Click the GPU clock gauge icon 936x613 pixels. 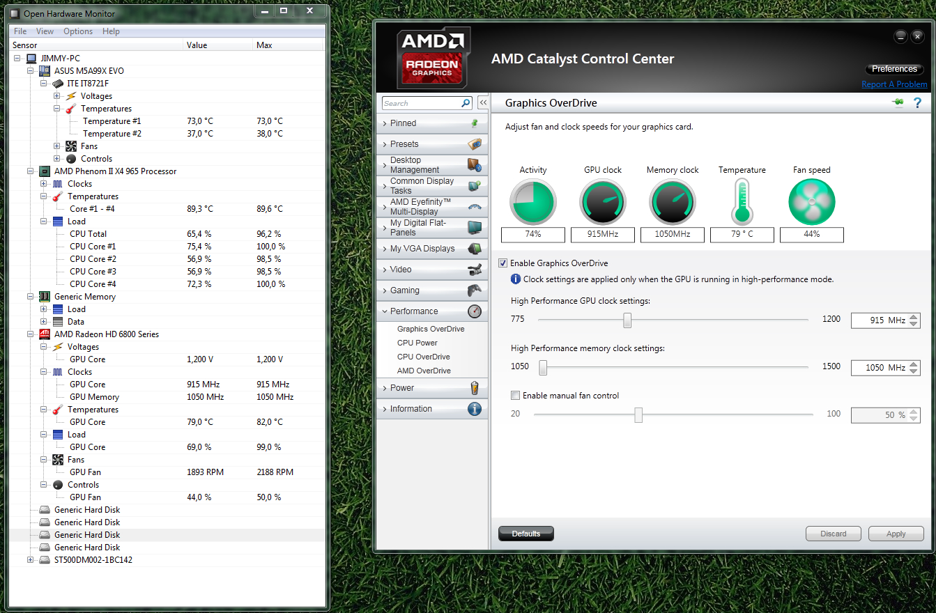pos(603,202)
